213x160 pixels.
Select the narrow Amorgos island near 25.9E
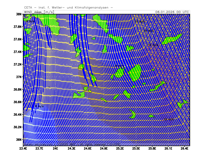pos(158,86)
